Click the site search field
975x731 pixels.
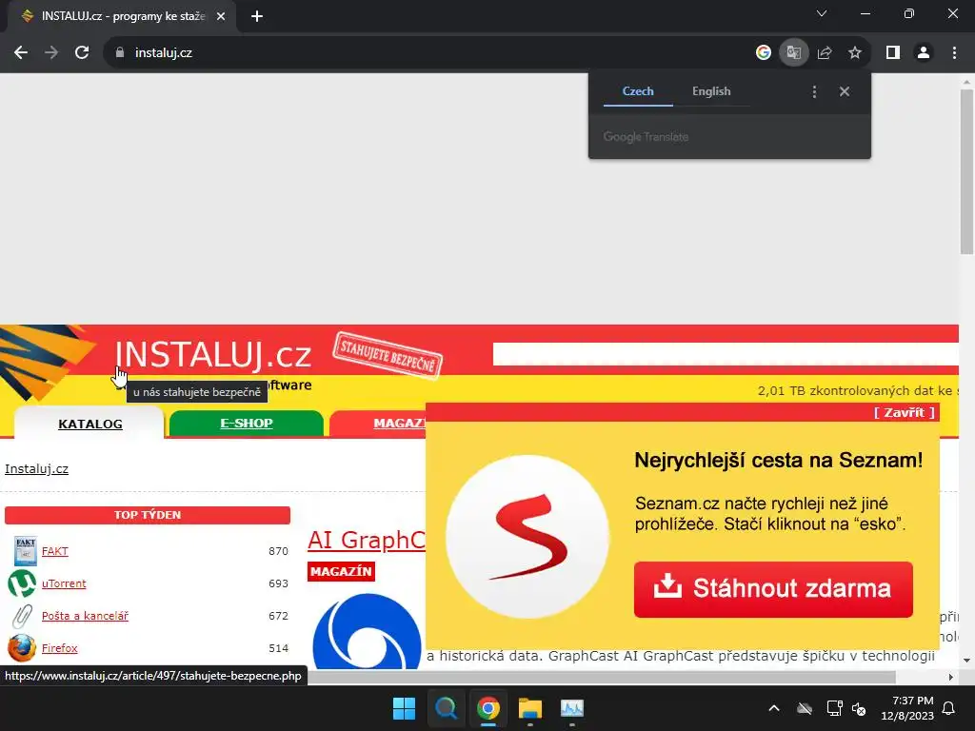[x=726, y=354]
